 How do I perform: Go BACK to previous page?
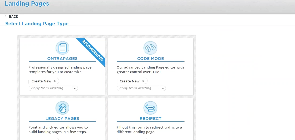pyautogui.click(x=14, y=17)
